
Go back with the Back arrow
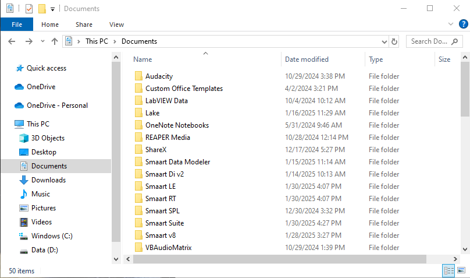[12, 41]
